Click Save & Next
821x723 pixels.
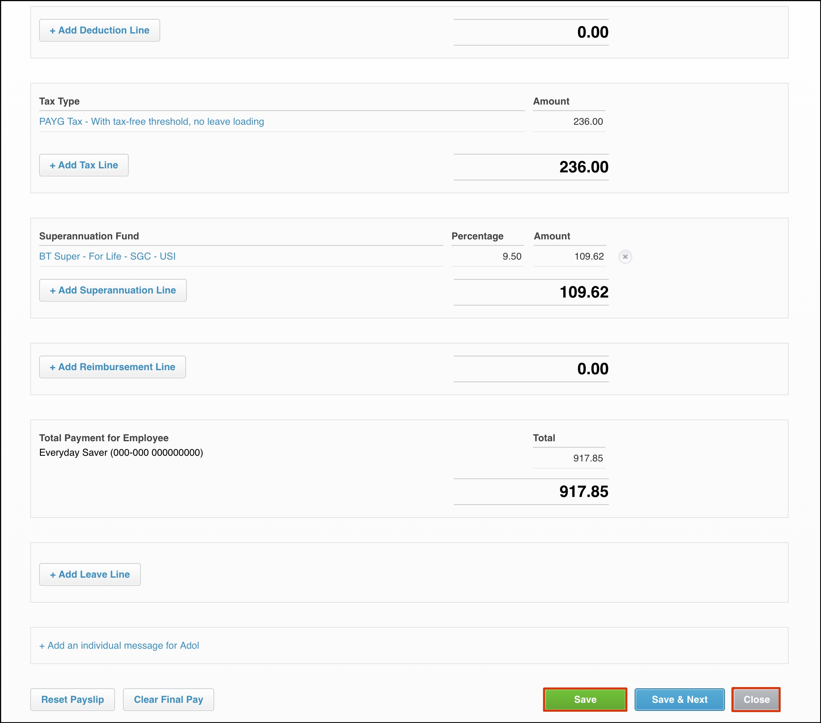(x=679, y=700)
